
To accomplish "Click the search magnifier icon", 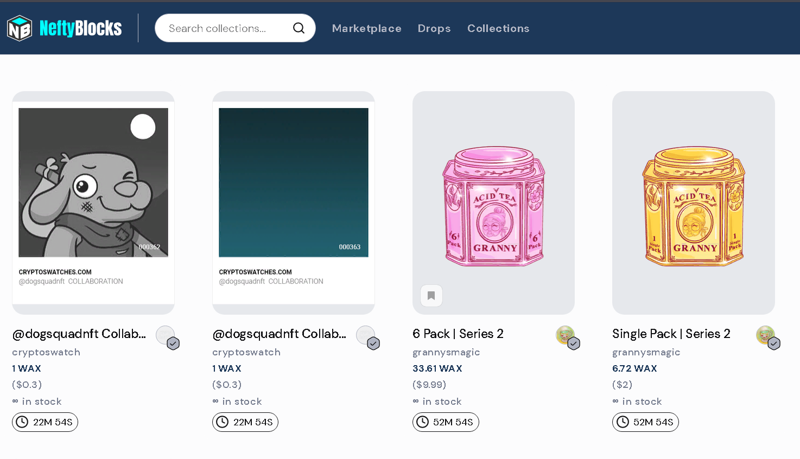I will (299, 28).
